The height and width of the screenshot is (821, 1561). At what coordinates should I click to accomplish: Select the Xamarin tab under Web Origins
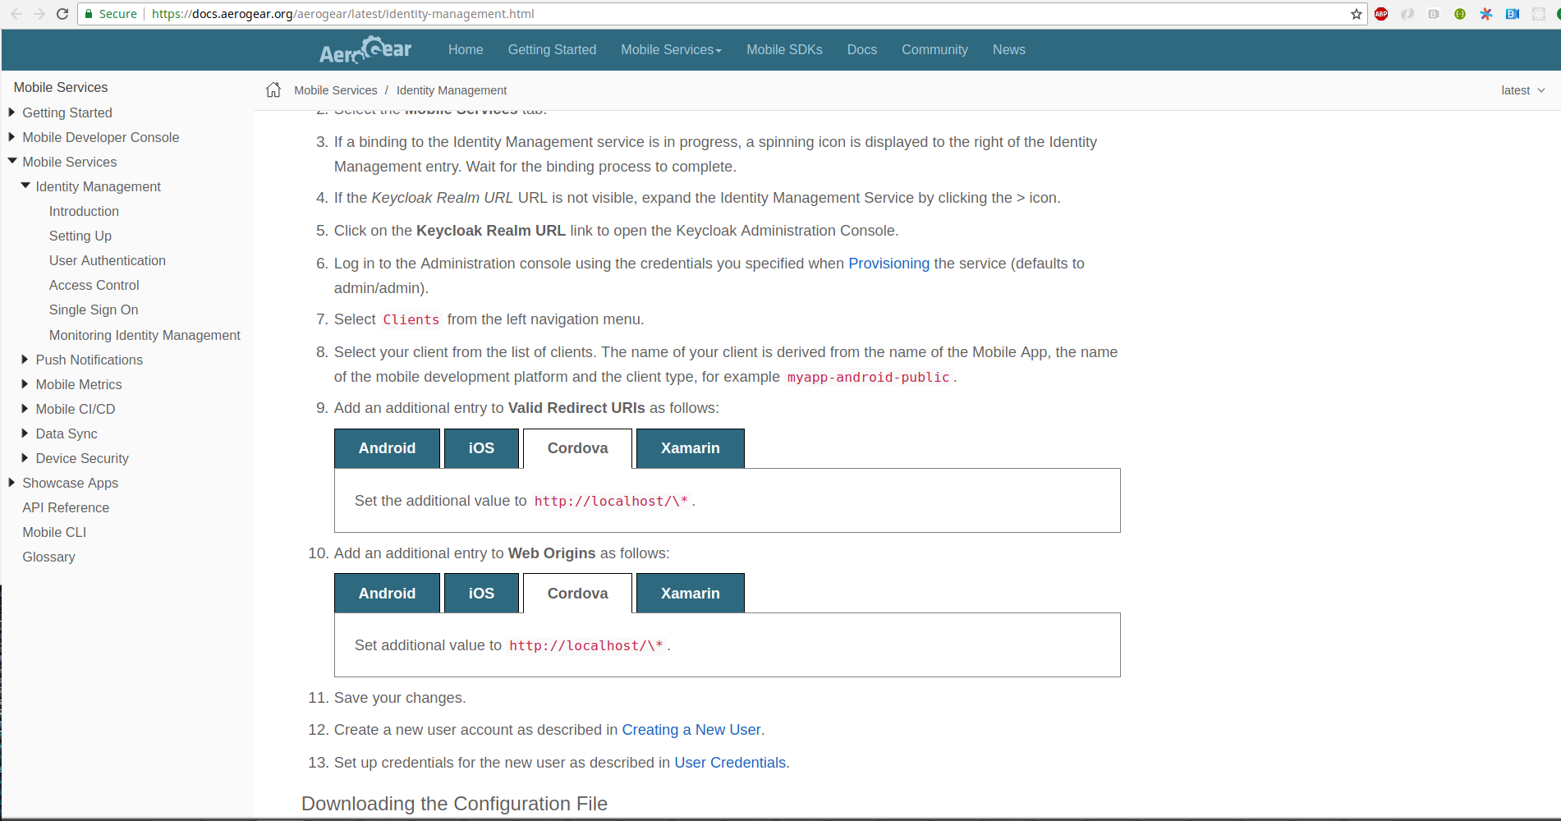[x=690, y=593]
